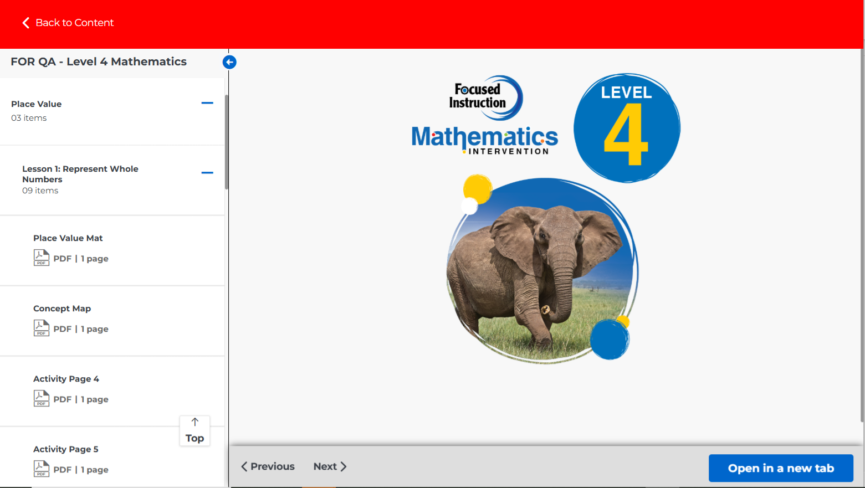Click the elephant cover image

pyautogui.click(x=541, y=271)
